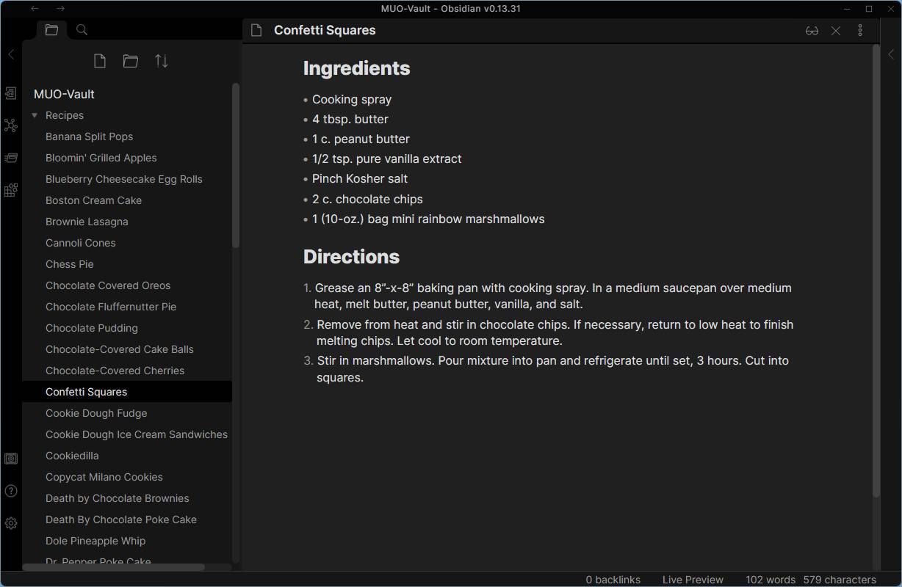Click the '1/2 tsp. pure vanilla extract' line
Screen dimensions: 902x587
[387, 158]
